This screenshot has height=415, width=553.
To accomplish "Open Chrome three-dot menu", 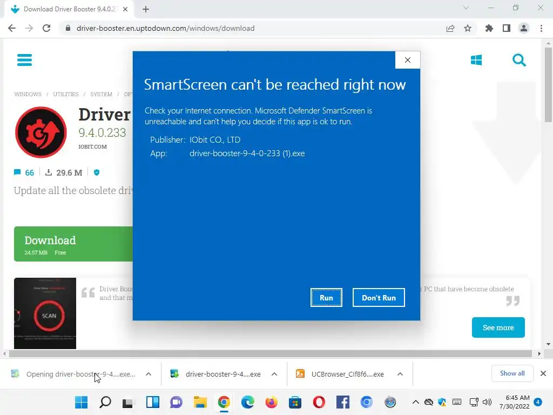I will click(x=541, y=28).
